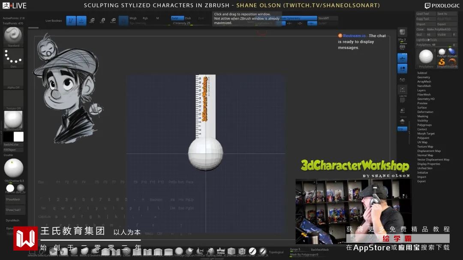Adjust the PolySphere tool index slider
The image size is (463, 260).
click(x=436, y=45)
